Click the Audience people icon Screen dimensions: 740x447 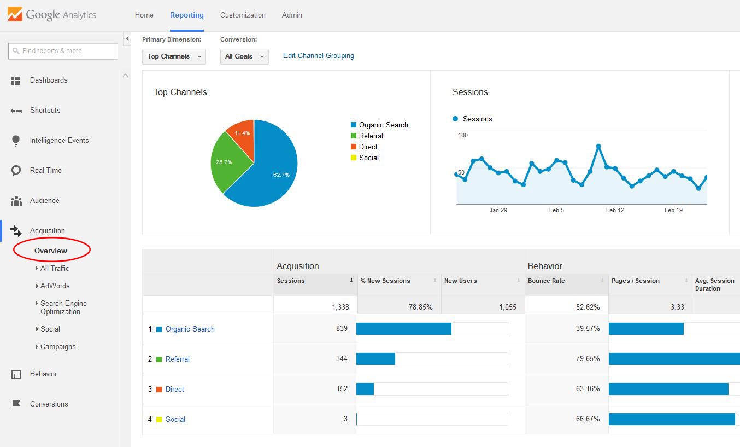(16, 201)
